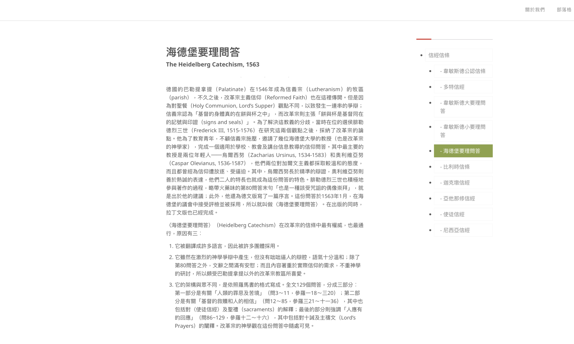Open 多特信經 in sidebar

(x=463, y=87)
